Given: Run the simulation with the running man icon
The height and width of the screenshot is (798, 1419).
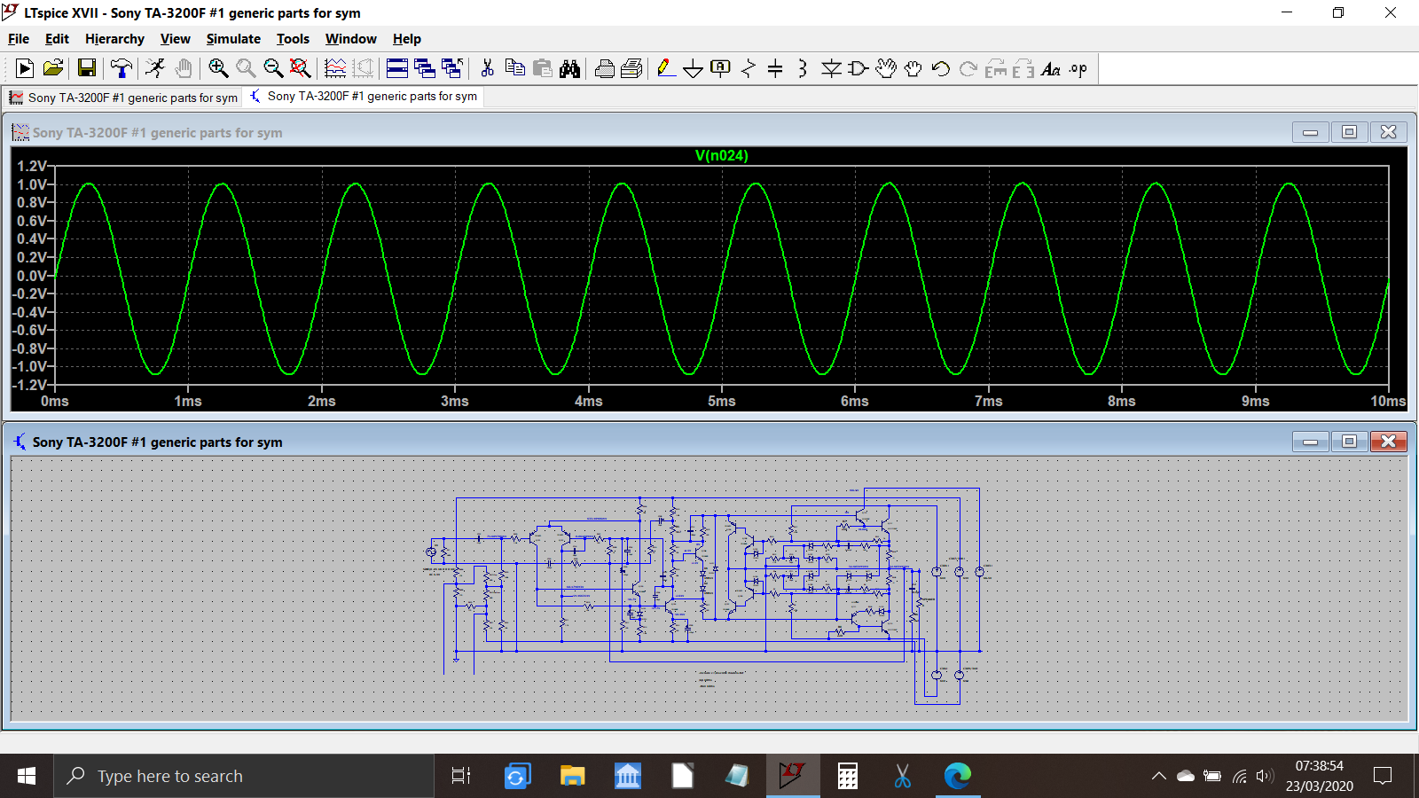Looking at the screenshot, I should pyautogui.click(x=156, y=68).
